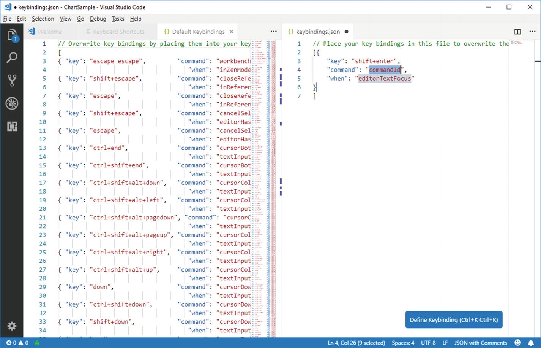Click the Define Keybinding button

[x=454, y=320]
